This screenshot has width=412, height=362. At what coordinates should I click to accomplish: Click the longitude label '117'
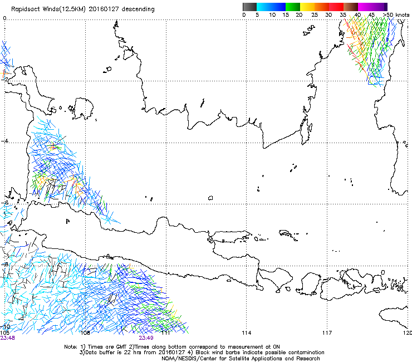tap(327, 333)
